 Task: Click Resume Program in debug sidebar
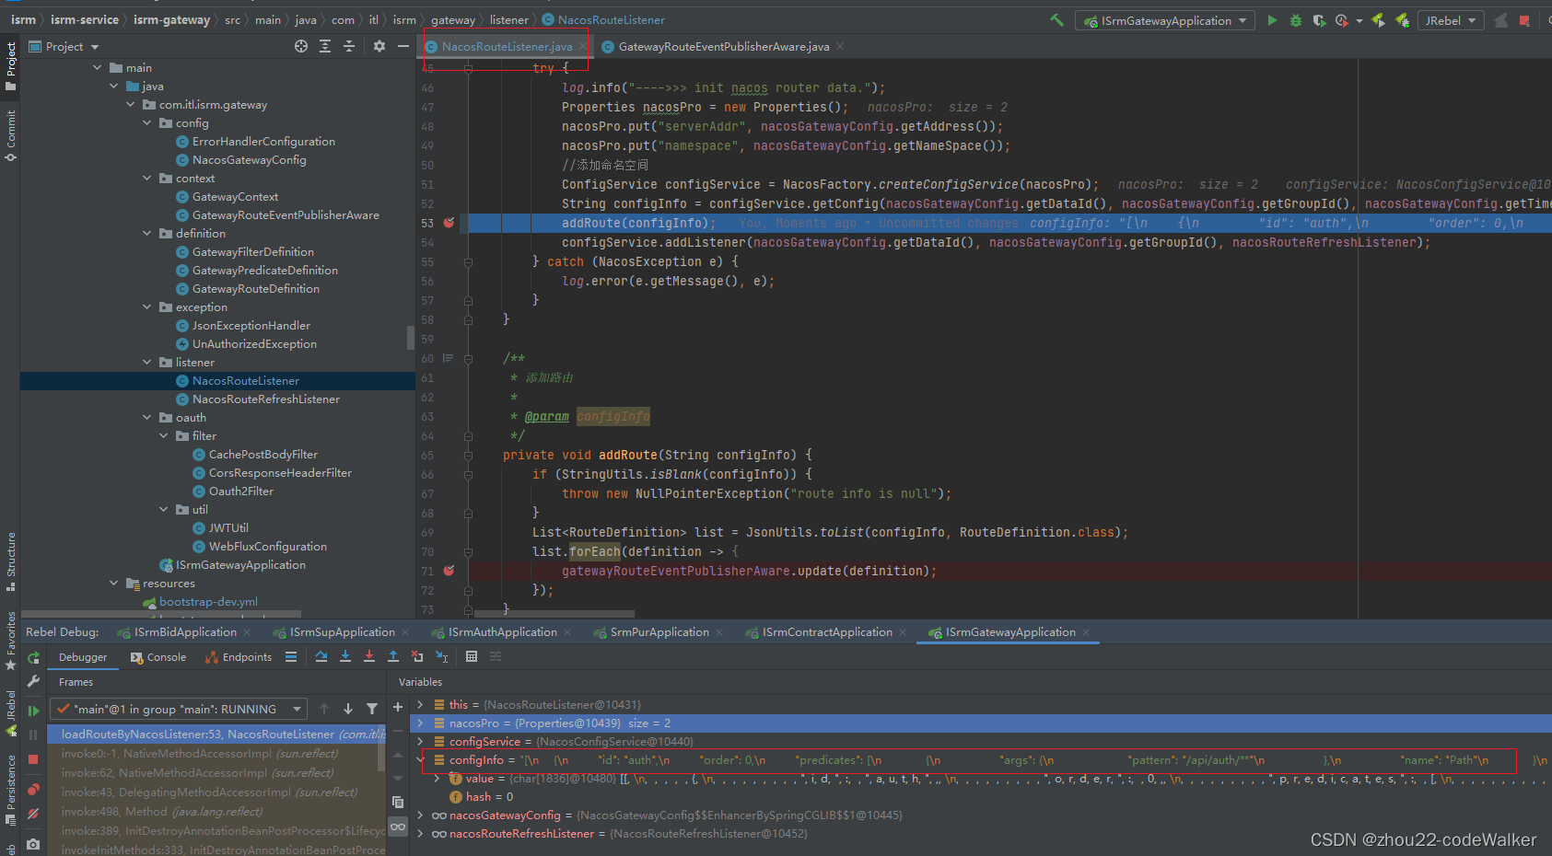click(x=33, y=711)
